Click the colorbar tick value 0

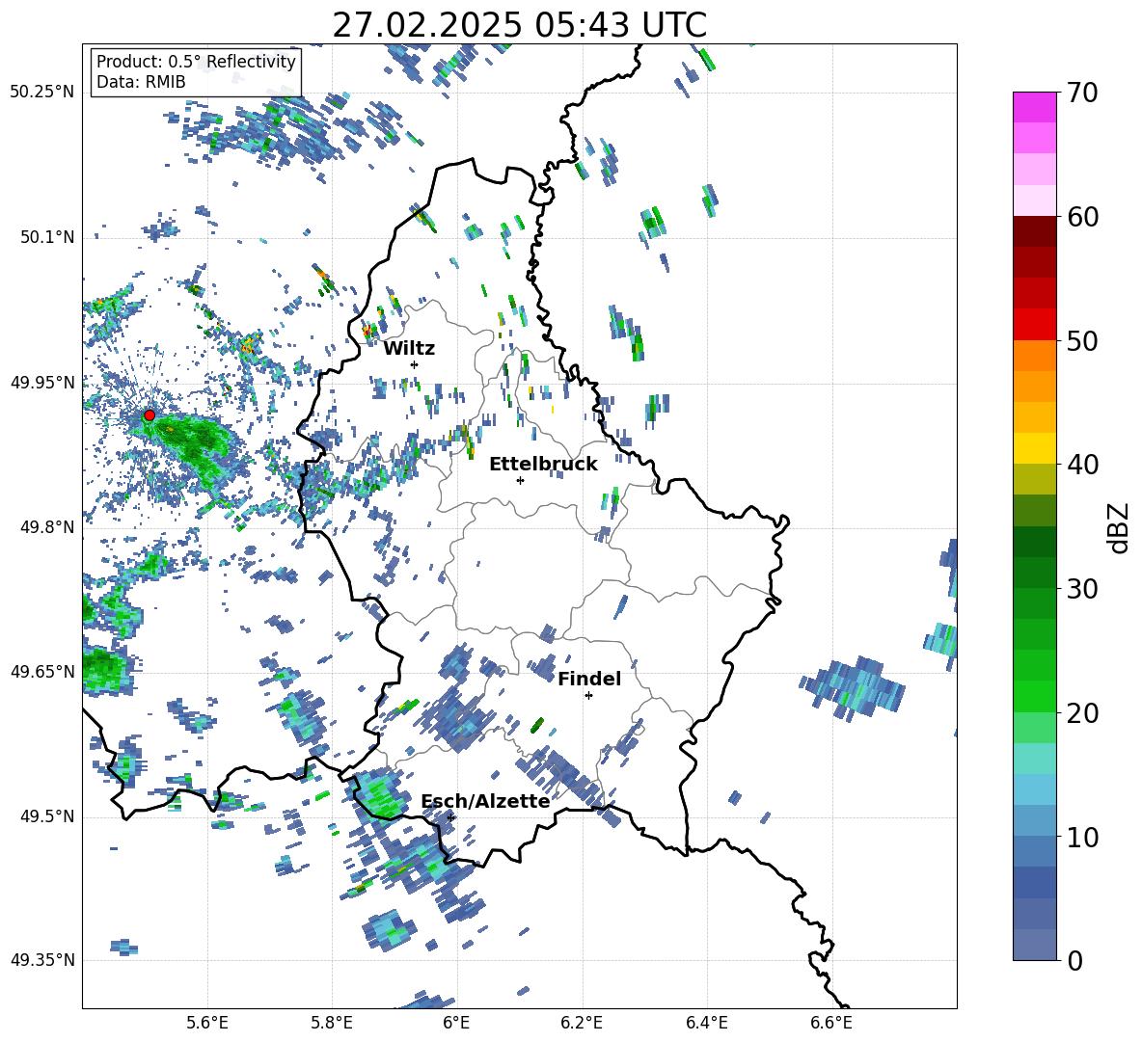(1074, 961)
